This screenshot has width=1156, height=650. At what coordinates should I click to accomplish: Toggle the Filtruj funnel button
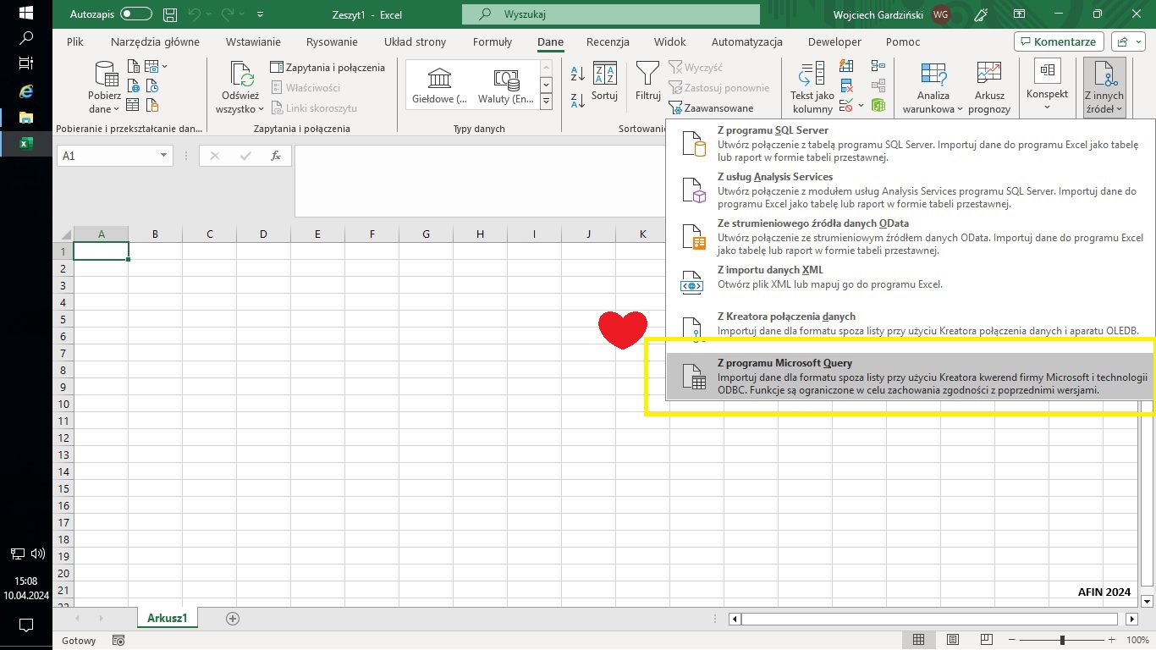click(647, 82)
